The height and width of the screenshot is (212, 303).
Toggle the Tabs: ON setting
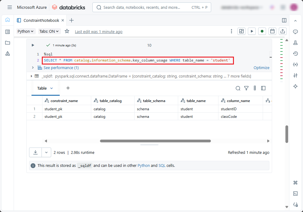coord(49,31)
